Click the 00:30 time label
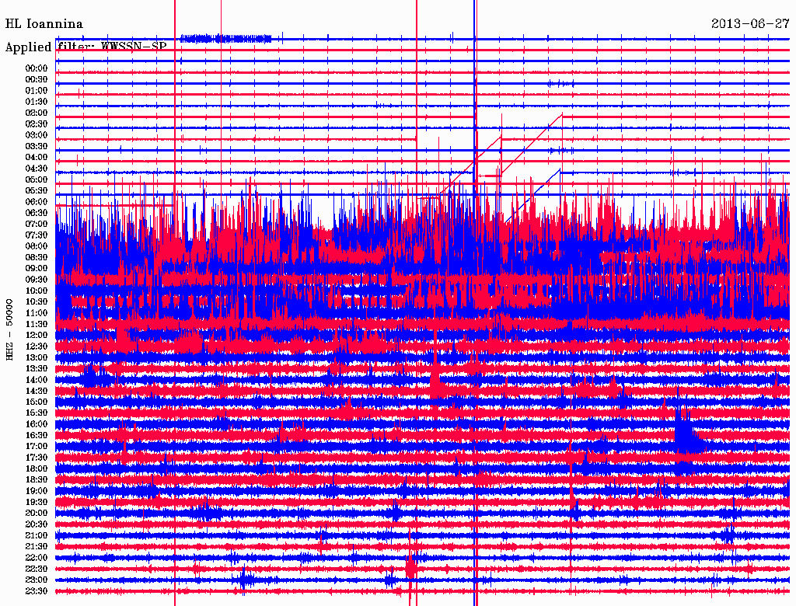796x606 pixels. pos(37,80)
